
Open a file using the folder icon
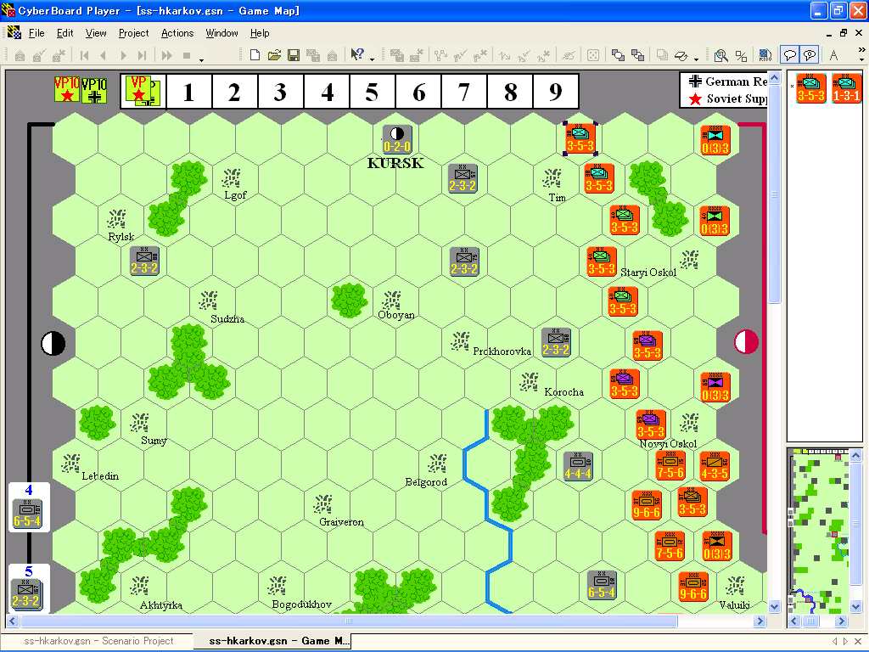point(274,55)
